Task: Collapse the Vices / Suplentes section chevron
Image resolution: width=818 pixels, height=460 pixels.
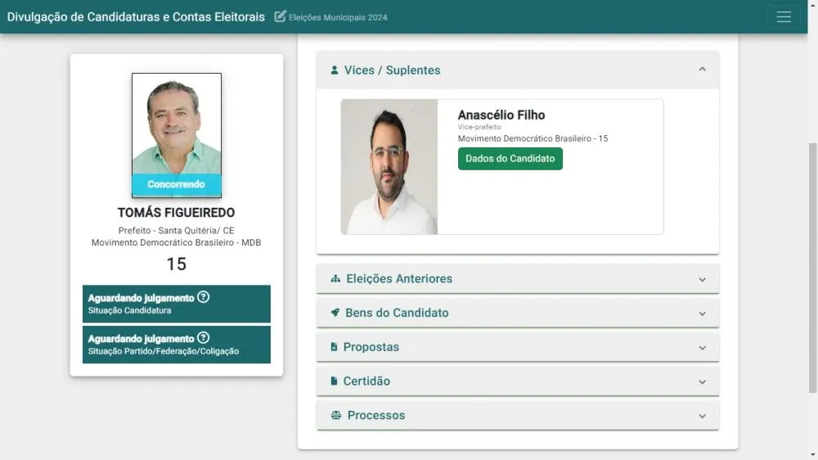Action: point(702,70)
